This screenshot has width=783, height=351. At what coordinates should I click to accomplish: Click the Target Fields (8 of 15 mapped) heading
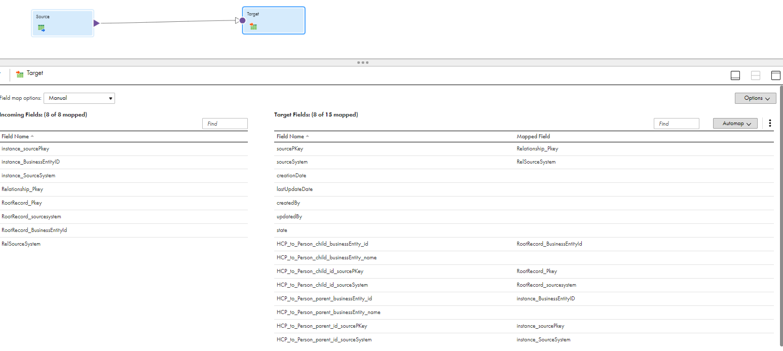pos(316,115)
